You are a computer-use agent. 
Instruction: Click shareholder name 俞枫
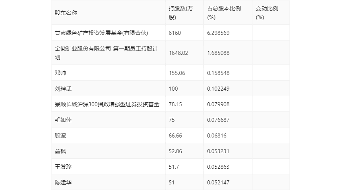pyautogui.click(x=60, y=151)
